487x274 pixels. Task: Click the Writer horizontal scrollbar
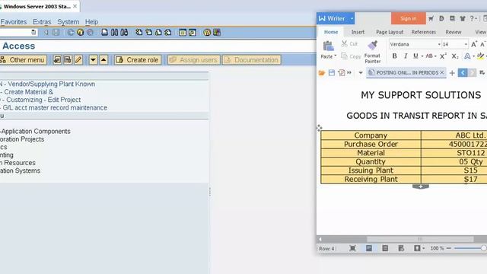(420, 239)
